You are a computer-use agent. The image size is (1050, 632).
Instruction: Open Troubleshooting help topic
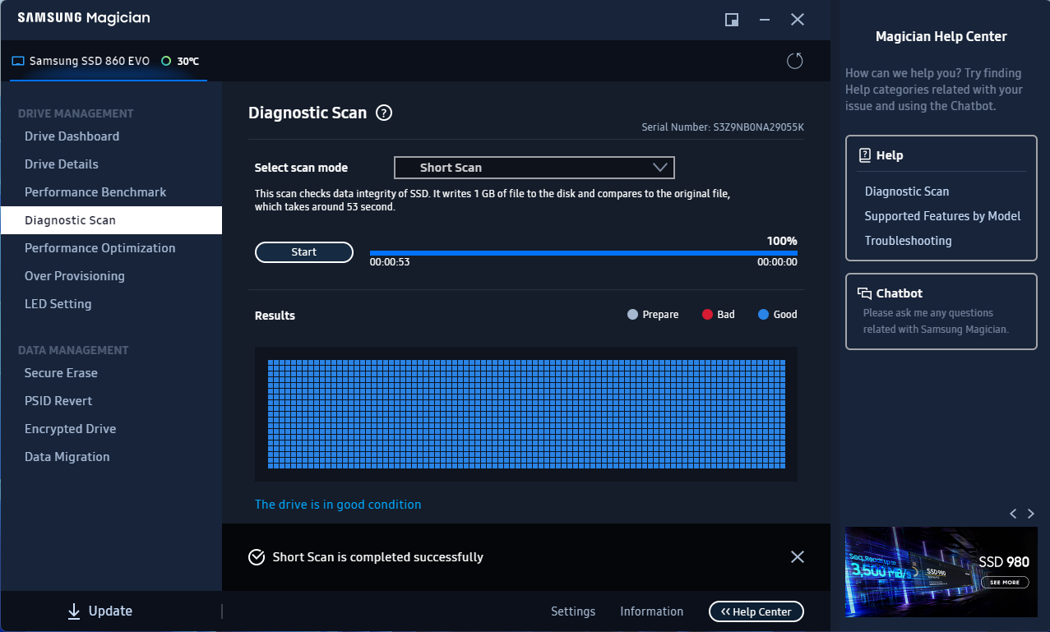908,241
